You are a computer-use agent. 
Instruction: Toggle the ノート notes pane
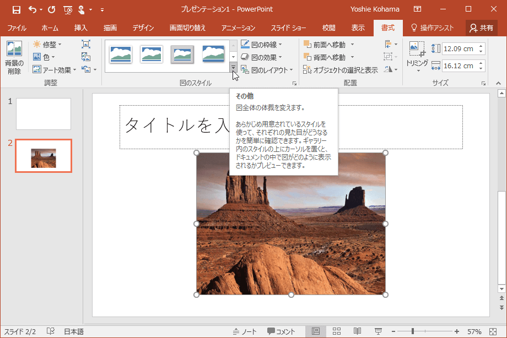245,331
